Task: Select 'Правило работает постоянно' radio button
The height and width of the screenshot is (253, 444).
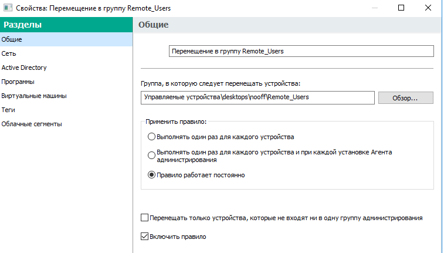Action: [x=152, y=175]
